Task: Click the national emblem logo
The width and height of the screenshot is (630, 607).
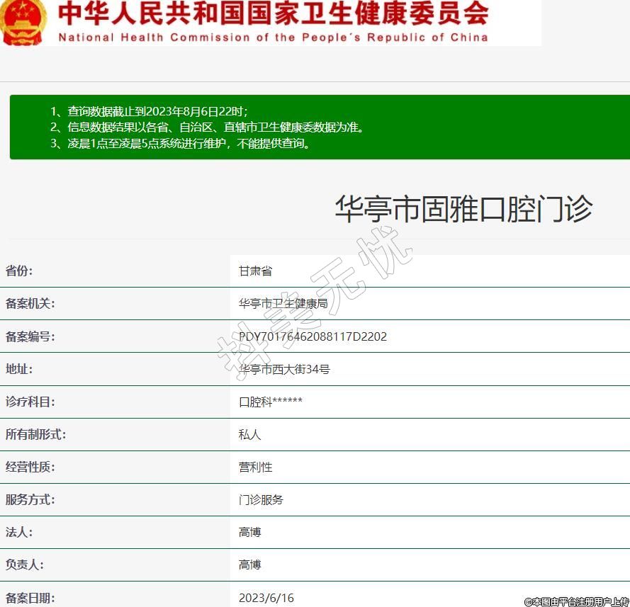Action: (x=23, y=21)
